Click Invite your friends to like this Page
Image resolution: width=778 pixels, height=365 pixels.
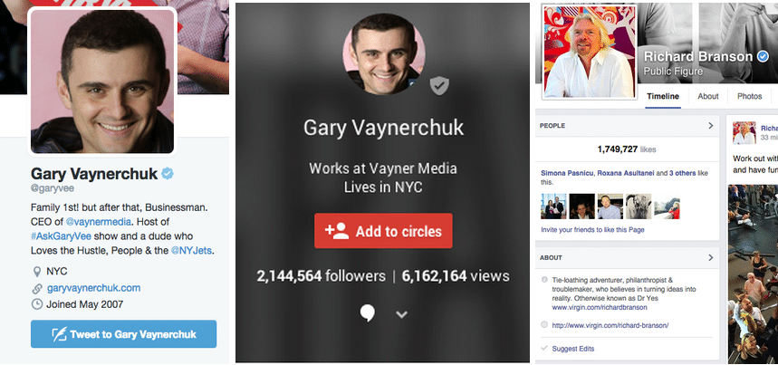592,230
